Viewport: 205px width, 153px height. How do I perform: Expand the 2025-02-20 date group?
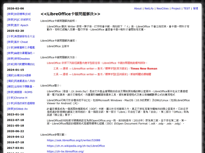click(x=16, y=31)
